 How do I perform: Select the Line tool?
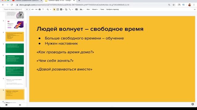point(70,9)
